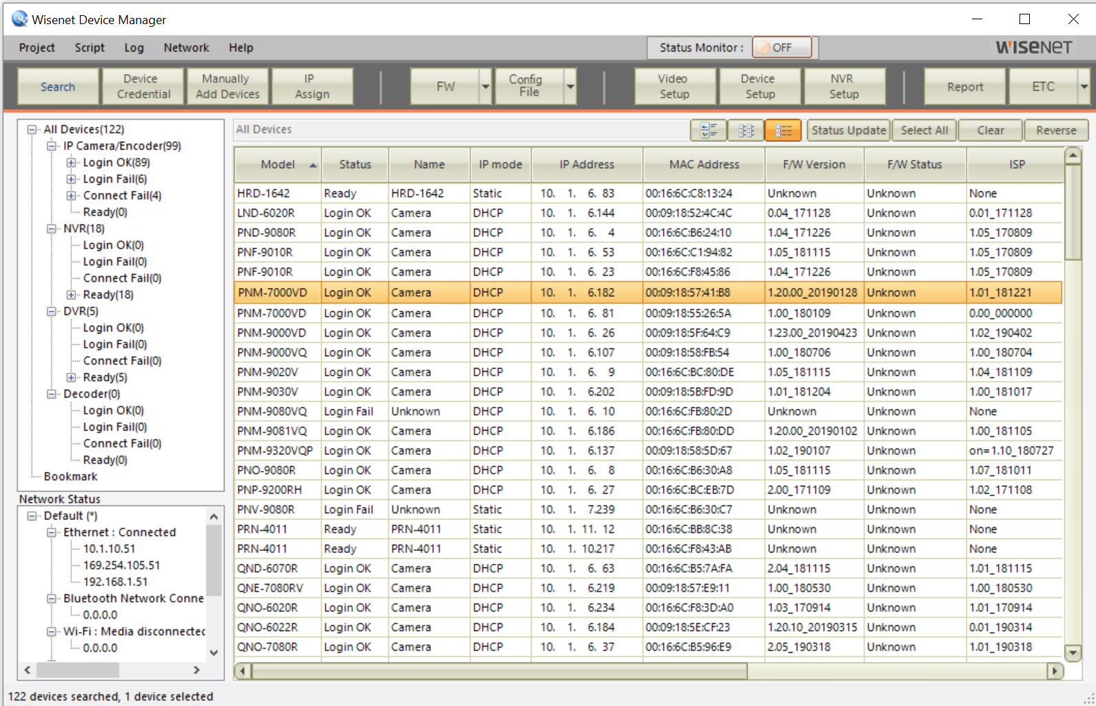Click the ETC button
This screenshot has width=1096, height=706.
pyautogui.click(x=1043, y=87)
